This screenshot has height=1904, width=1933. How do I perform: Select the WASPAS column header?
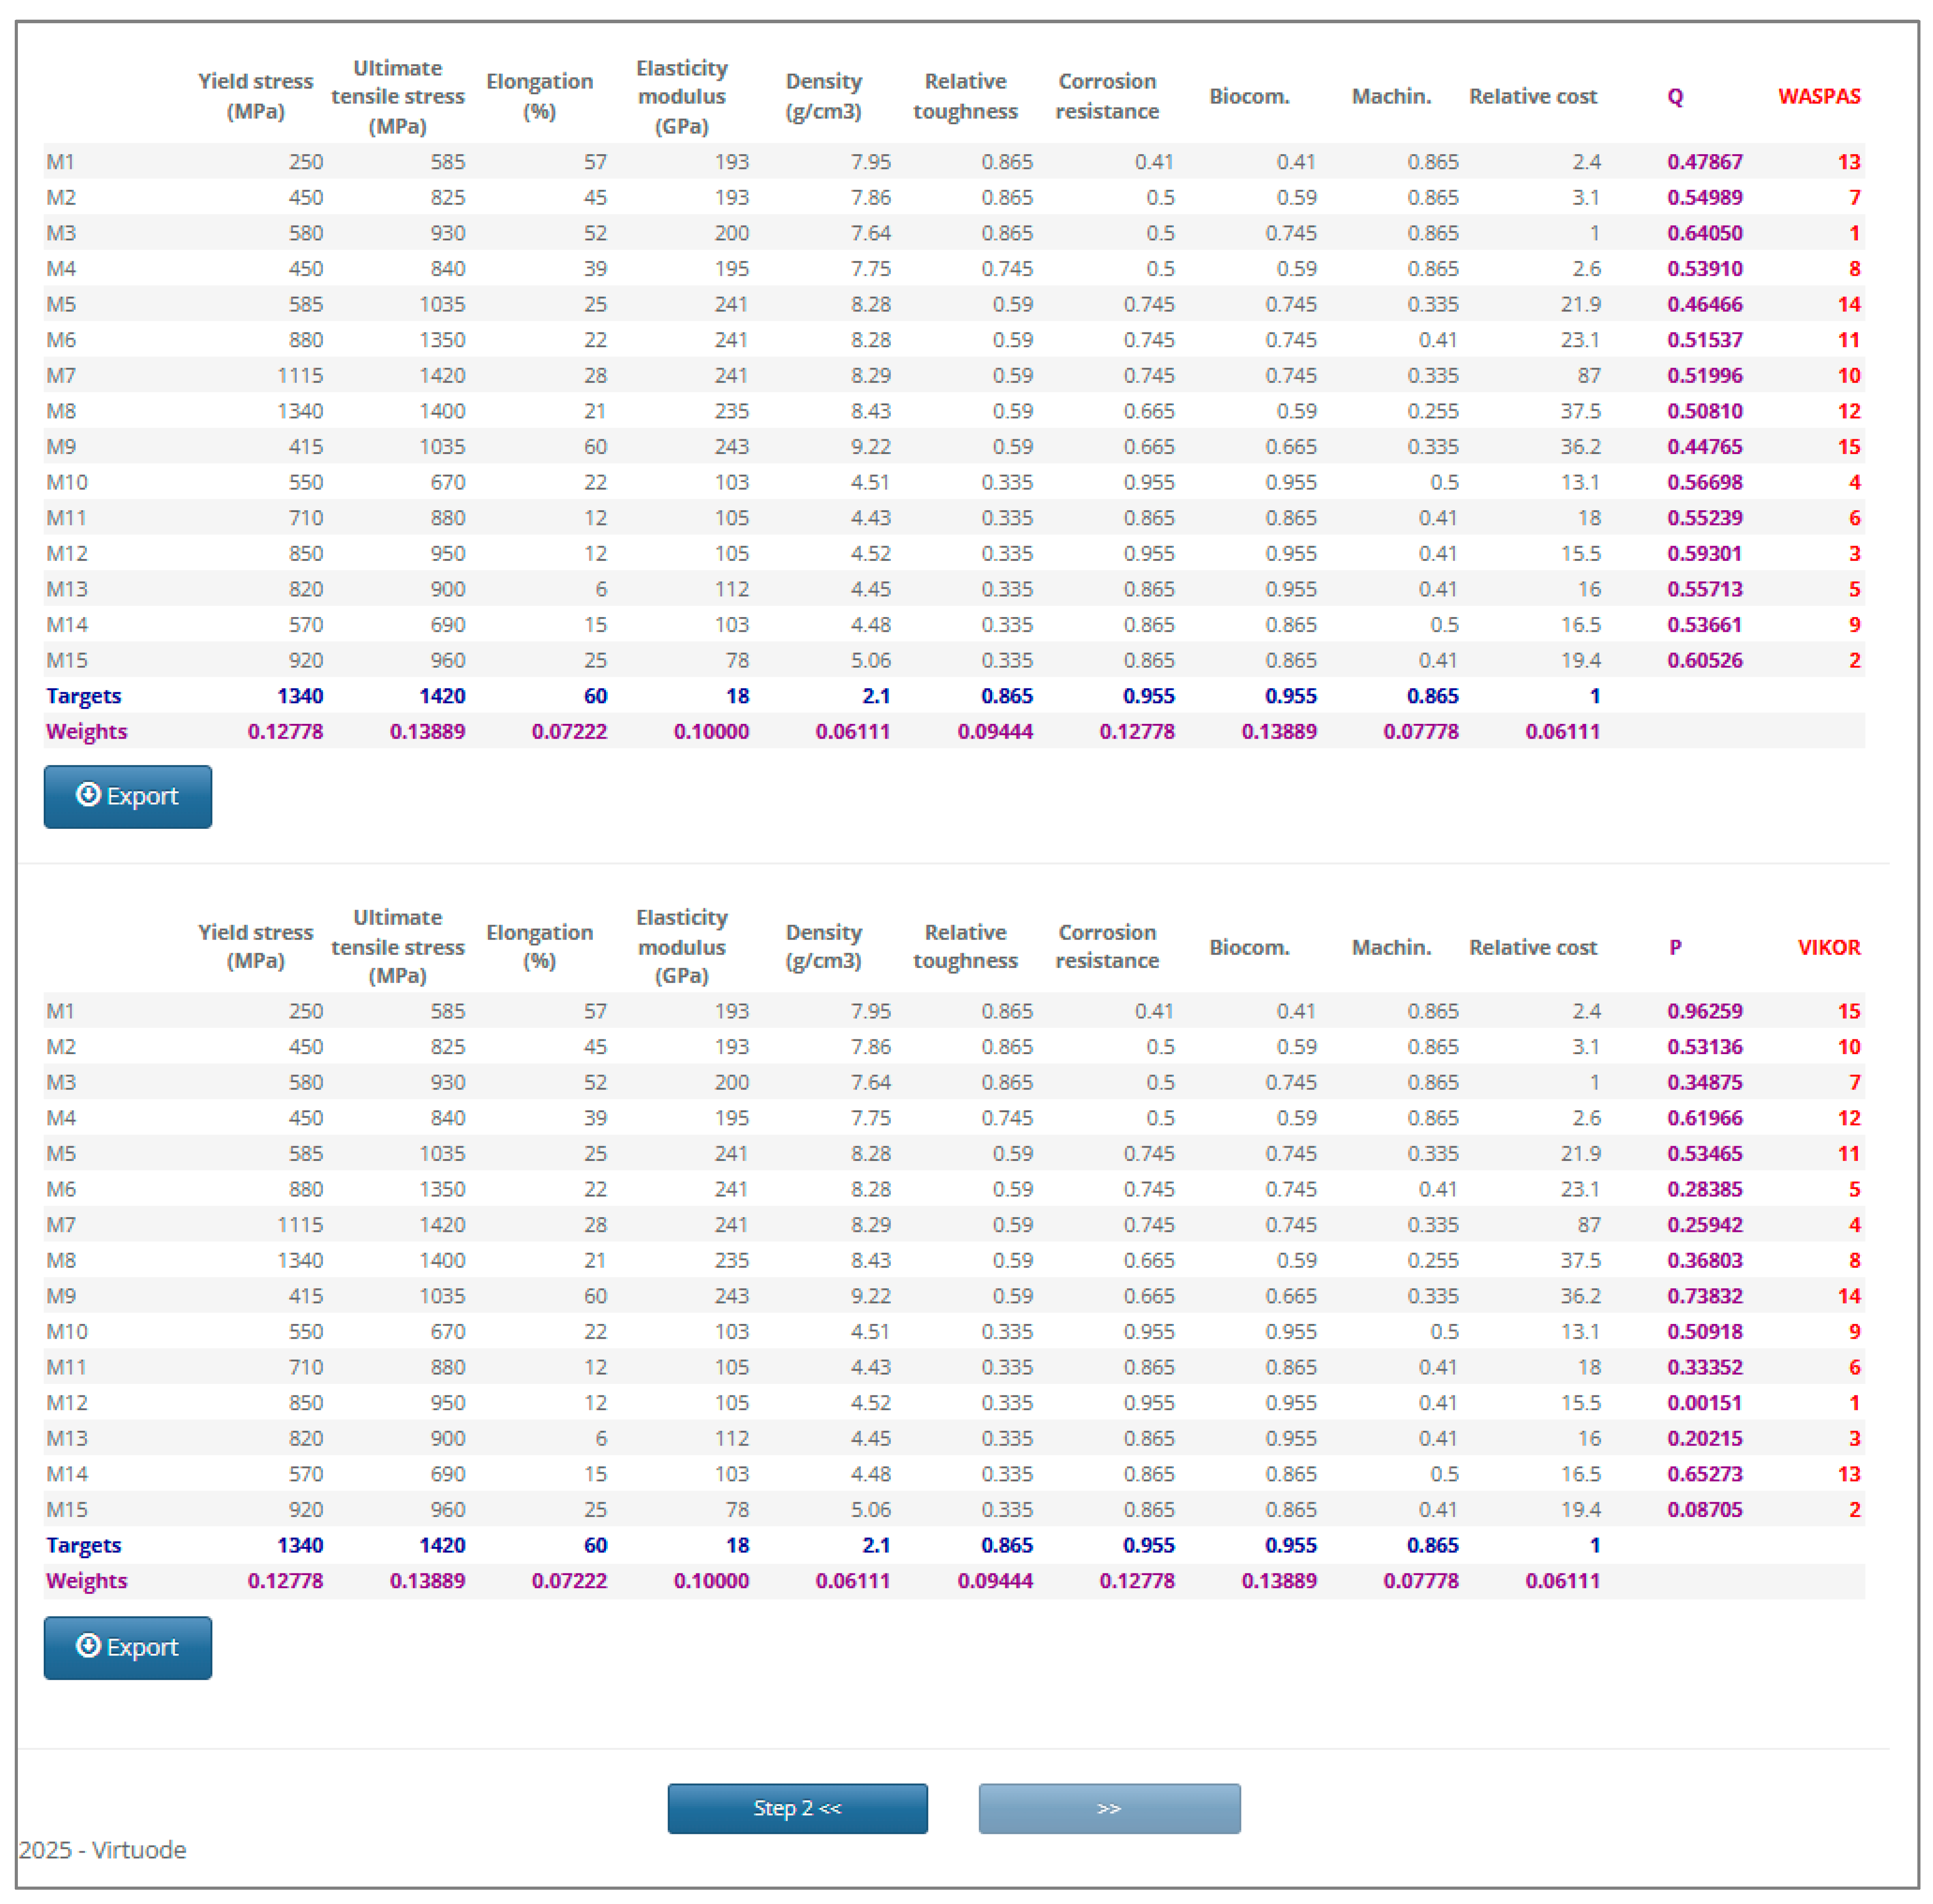click(1819, 96)
